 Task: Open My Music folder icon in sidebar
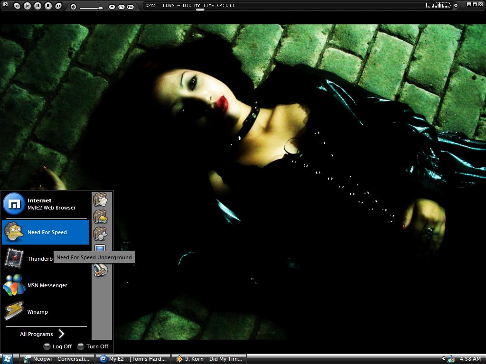click(x=100, y=234)
